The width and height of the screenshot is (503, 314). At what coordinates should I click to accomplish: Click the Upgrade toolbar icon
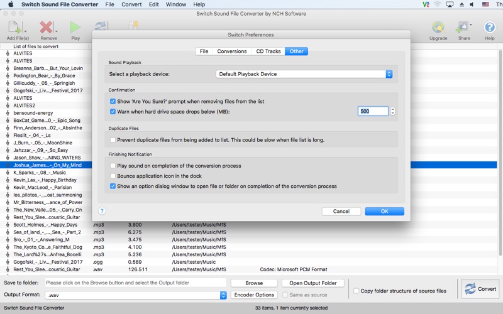tap(438, 27)
